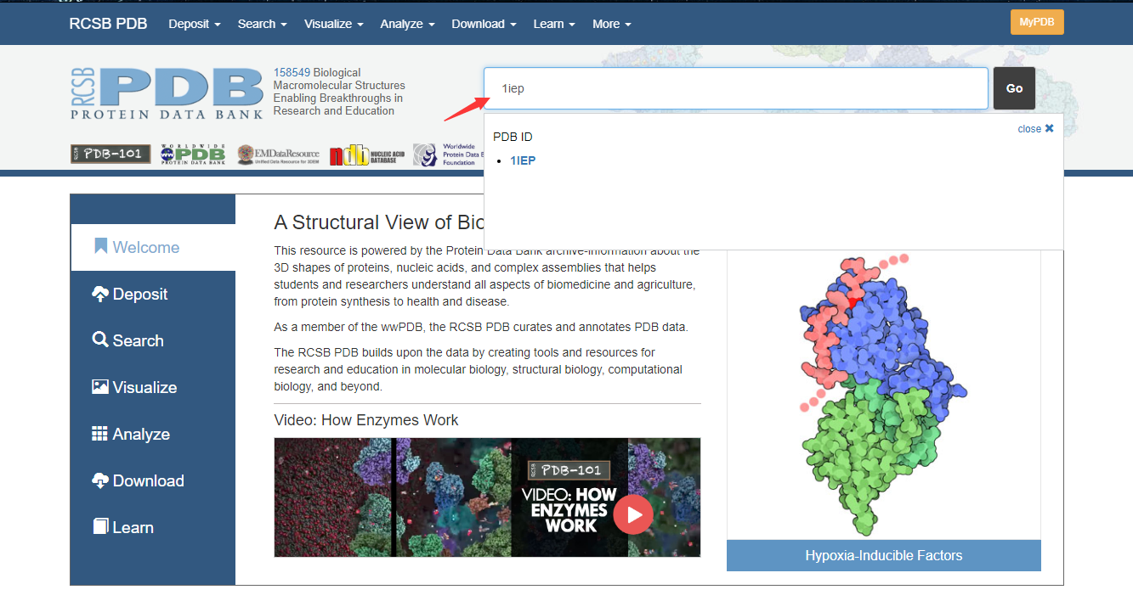This screenshot has height=601, width=1133.
Task: Open Worldwide Protein Data Bank Foundation logo
Action: tap(448, 154)
